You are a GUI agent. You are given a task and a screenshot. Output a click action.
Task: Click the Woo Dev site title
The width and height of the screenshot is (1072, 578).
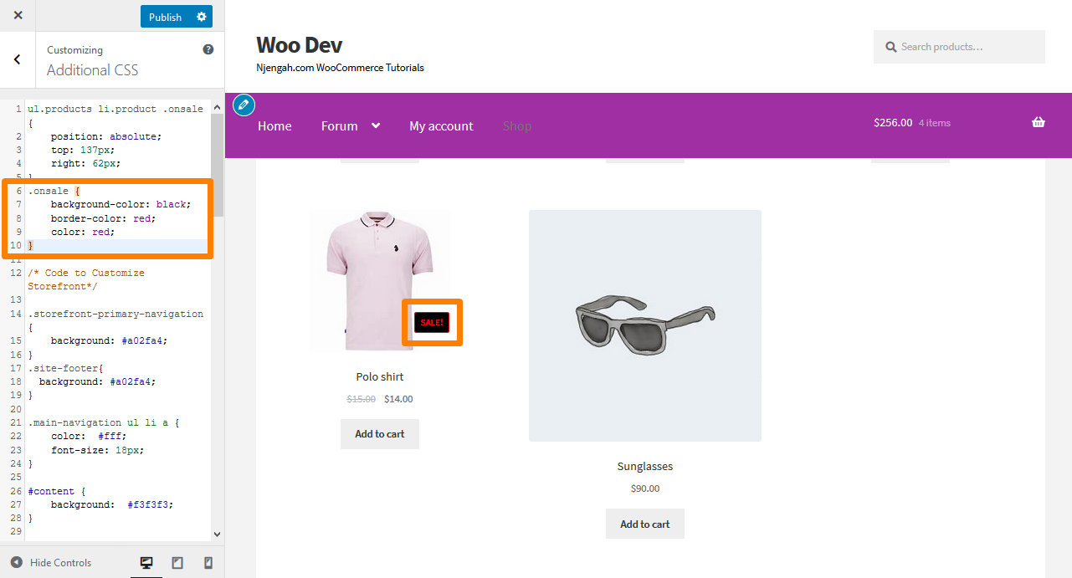tap(299, 45)
